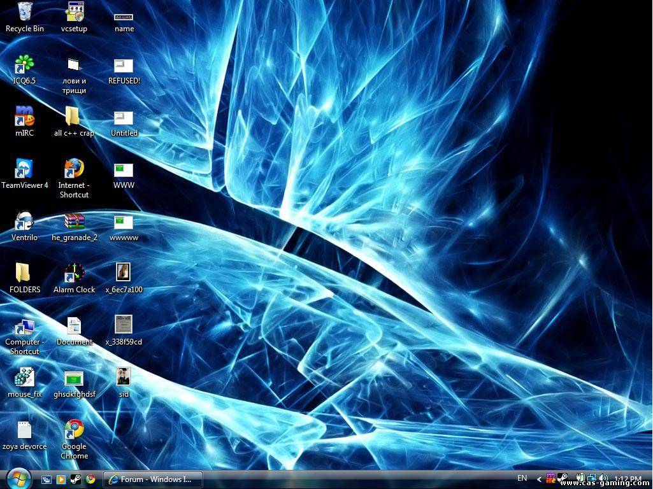
Task: Click the TeamViewer 4 desktop icon
Action: [24, 169]
